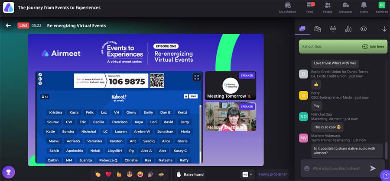Image resolution: width=390 pixels, height=181 pixels.
Task: Click the Airmeet logo in top bar
Action: pyautogui.click(x=9, y=7)
